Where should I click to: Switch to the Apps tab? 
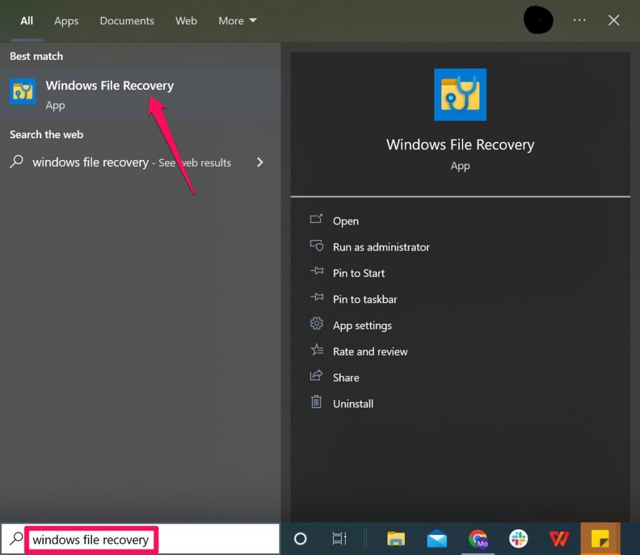[66, 20]
